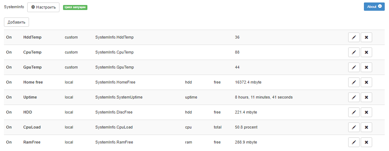Open the Настроить settings button

tap(43, 7)
